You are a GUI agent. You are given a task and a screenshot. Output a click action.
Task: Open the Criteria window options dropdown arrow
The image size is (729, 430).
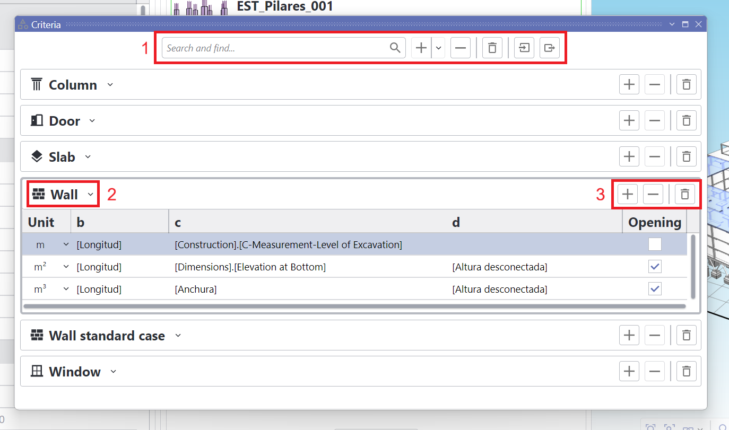point(672,24)
